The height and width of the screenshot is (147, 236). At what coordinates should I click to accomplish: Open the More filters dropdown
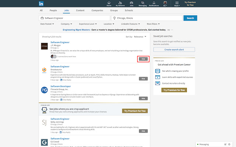[x=153, y=24]
